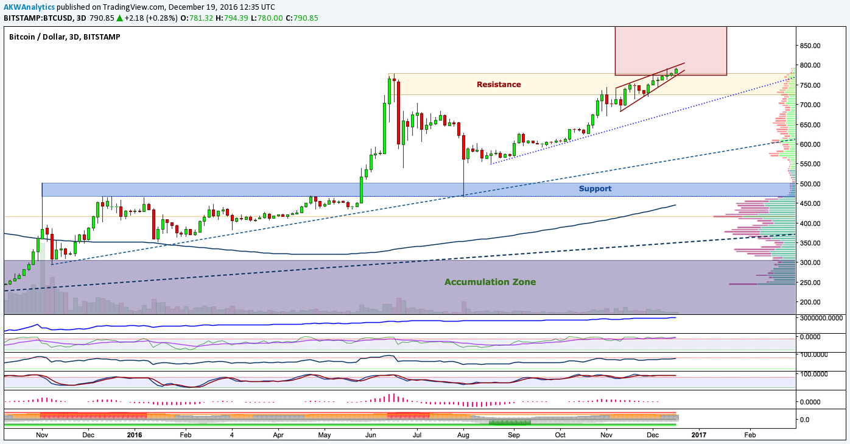Click the 'Aug' time axis label
This screenshot has height=444, width=850.
coord(463,435)
